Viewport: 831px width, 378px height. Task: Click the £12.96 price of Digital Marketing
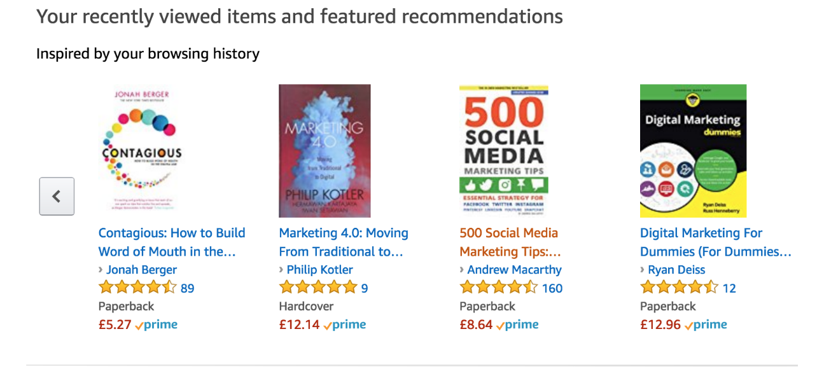660,325
